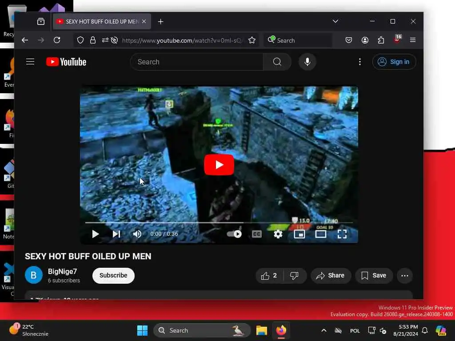Click the blocked autoplay indicator icon

click(x=114, y=40)
